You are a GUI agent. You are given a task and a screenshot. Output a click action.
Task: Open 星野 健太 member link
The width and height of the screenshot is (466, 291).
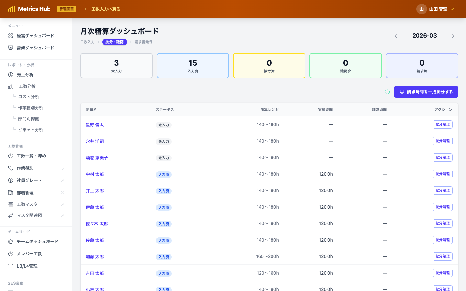pos(95,125)
